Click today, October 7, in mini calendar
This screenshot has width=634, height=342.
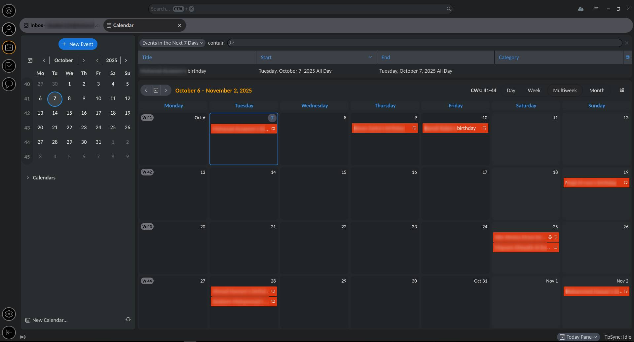pos(55,98)
